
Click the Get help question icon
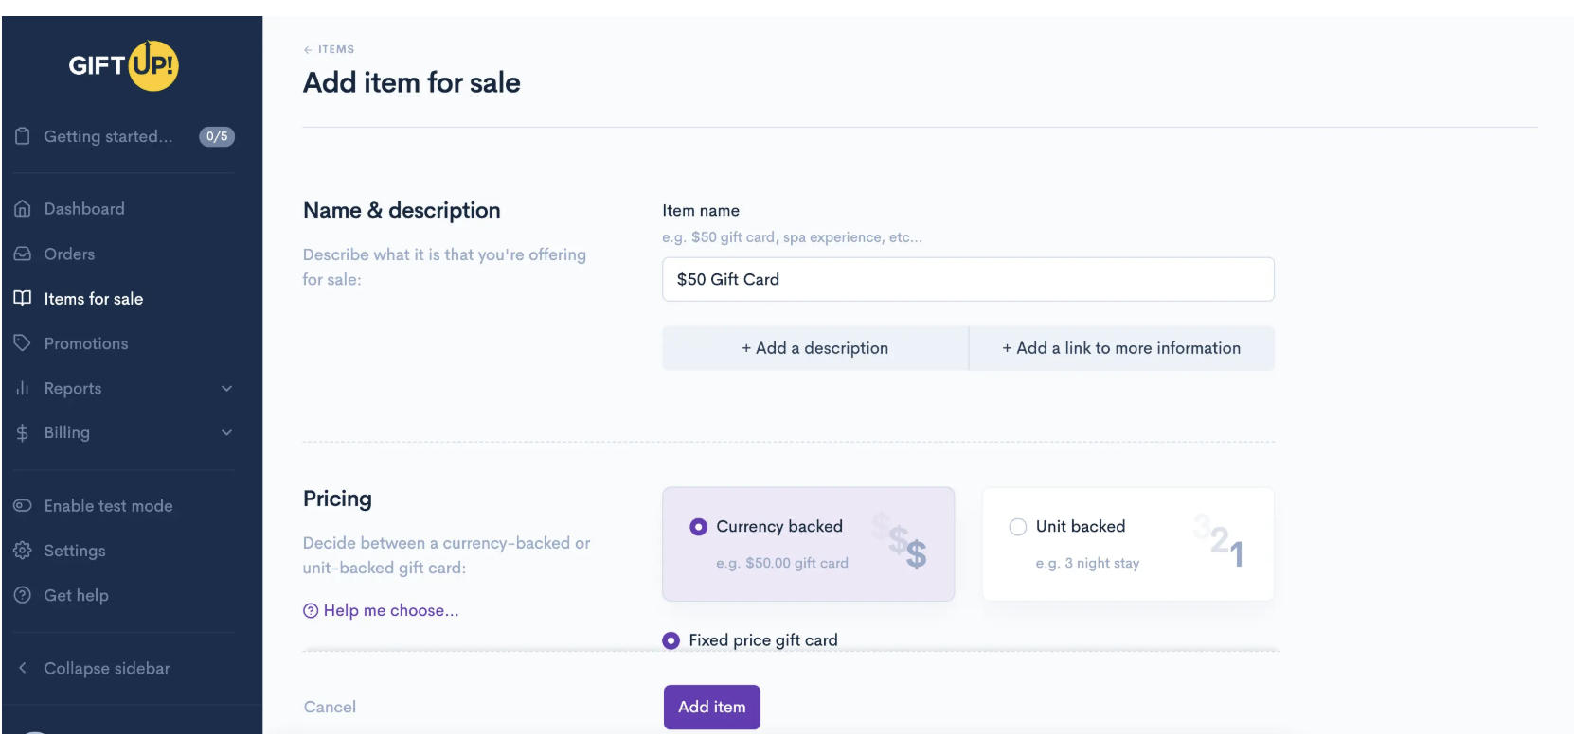tap(23, 595)
